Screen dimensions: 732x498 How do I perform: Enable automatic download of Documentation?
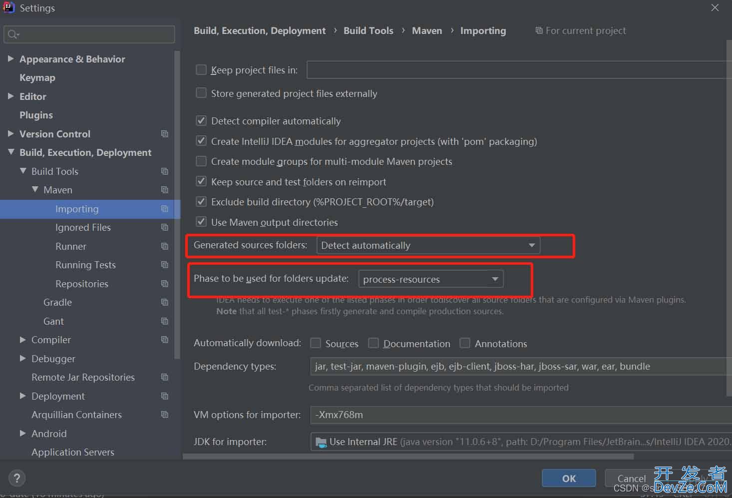pyautogui.click(x=373, y=343)
